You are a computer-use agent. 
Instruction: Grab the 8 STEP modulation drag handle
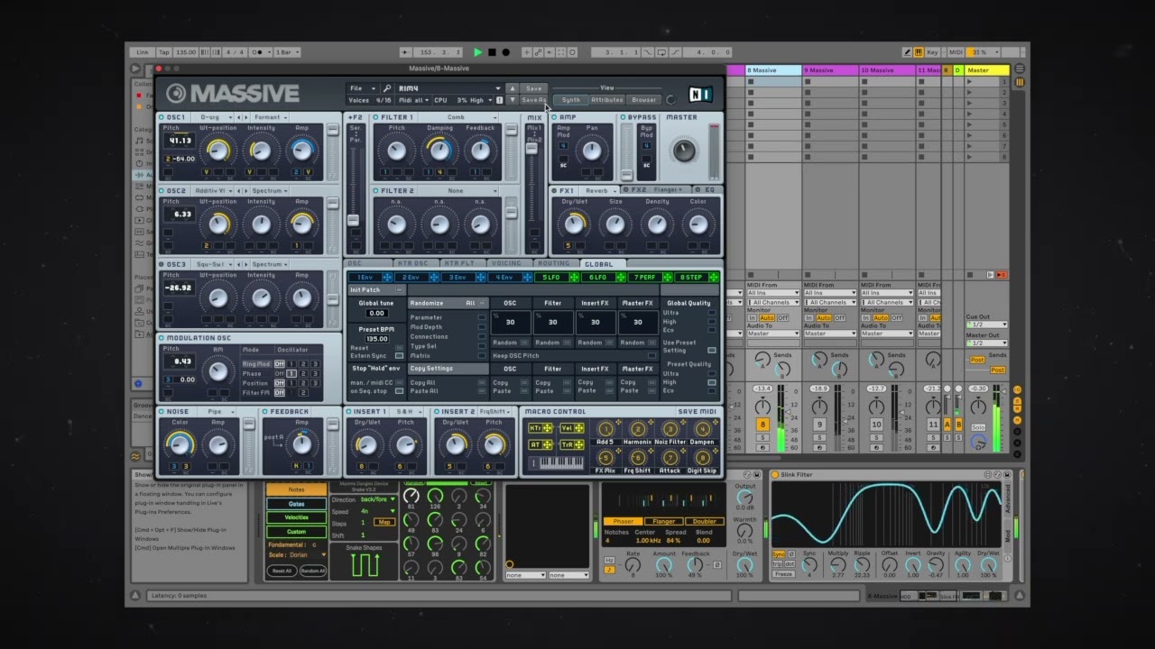pyautogui.click(x=713, y=278)
